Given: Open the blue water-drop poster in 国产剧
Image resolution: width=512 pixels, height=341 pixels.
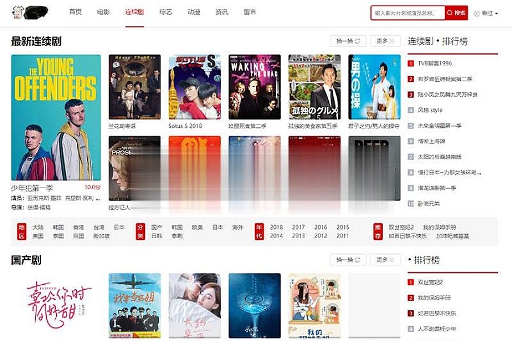Looking at the screenshot, I should pos(255,306).
